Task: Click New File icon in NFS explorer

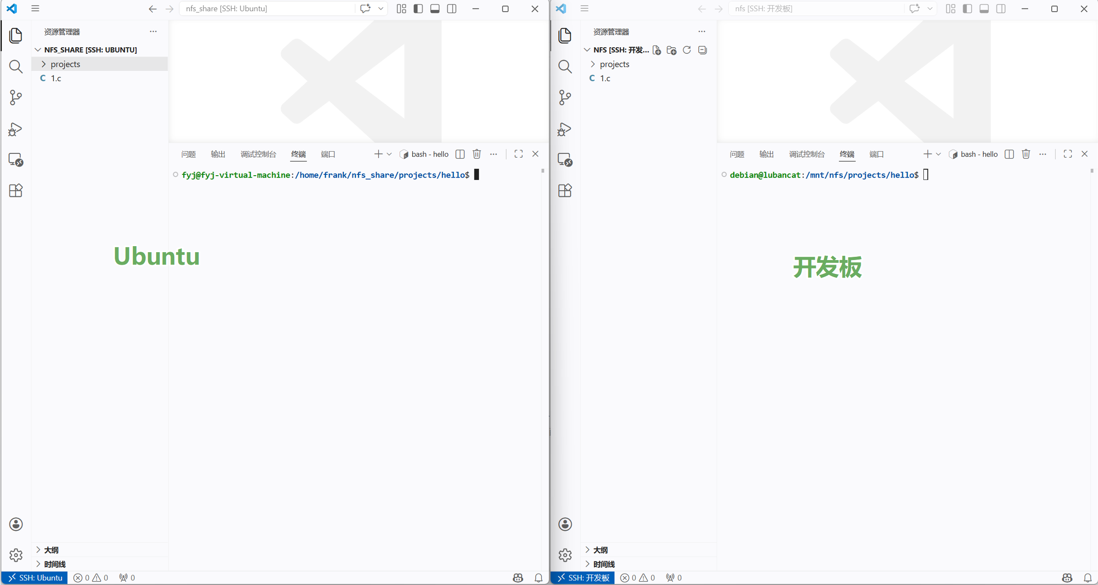Action: pos(656,50)
